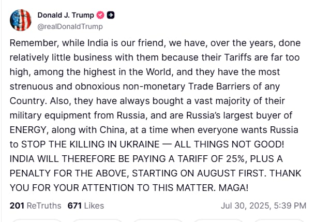The image size is (315, 222).
Task: Click the fourth action pill under the post
Action: pyautogui.click(x=217, y=220)
